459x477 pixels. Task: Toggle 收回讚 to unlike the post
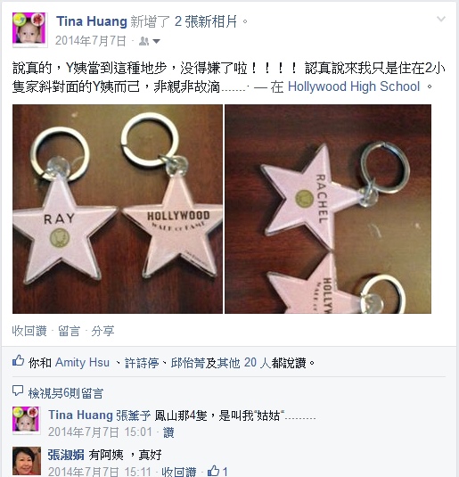pos(29,331)
